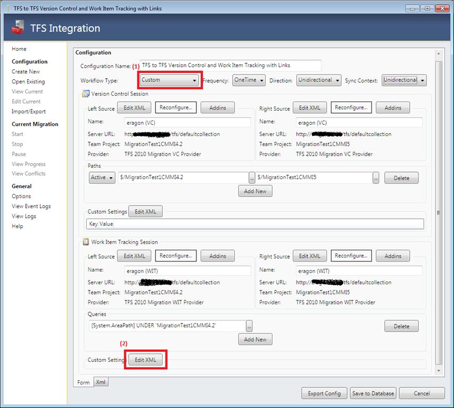
Task: Click the Configuration Name text field
Action: coord(230,65)
